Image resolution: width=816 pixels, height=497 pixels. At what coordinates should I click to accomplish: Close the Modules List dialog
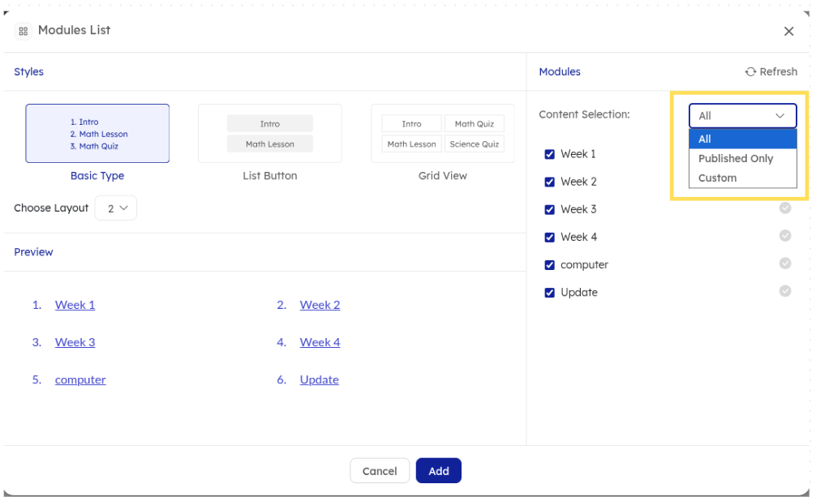pyautogui.click(x=788, y=31)
